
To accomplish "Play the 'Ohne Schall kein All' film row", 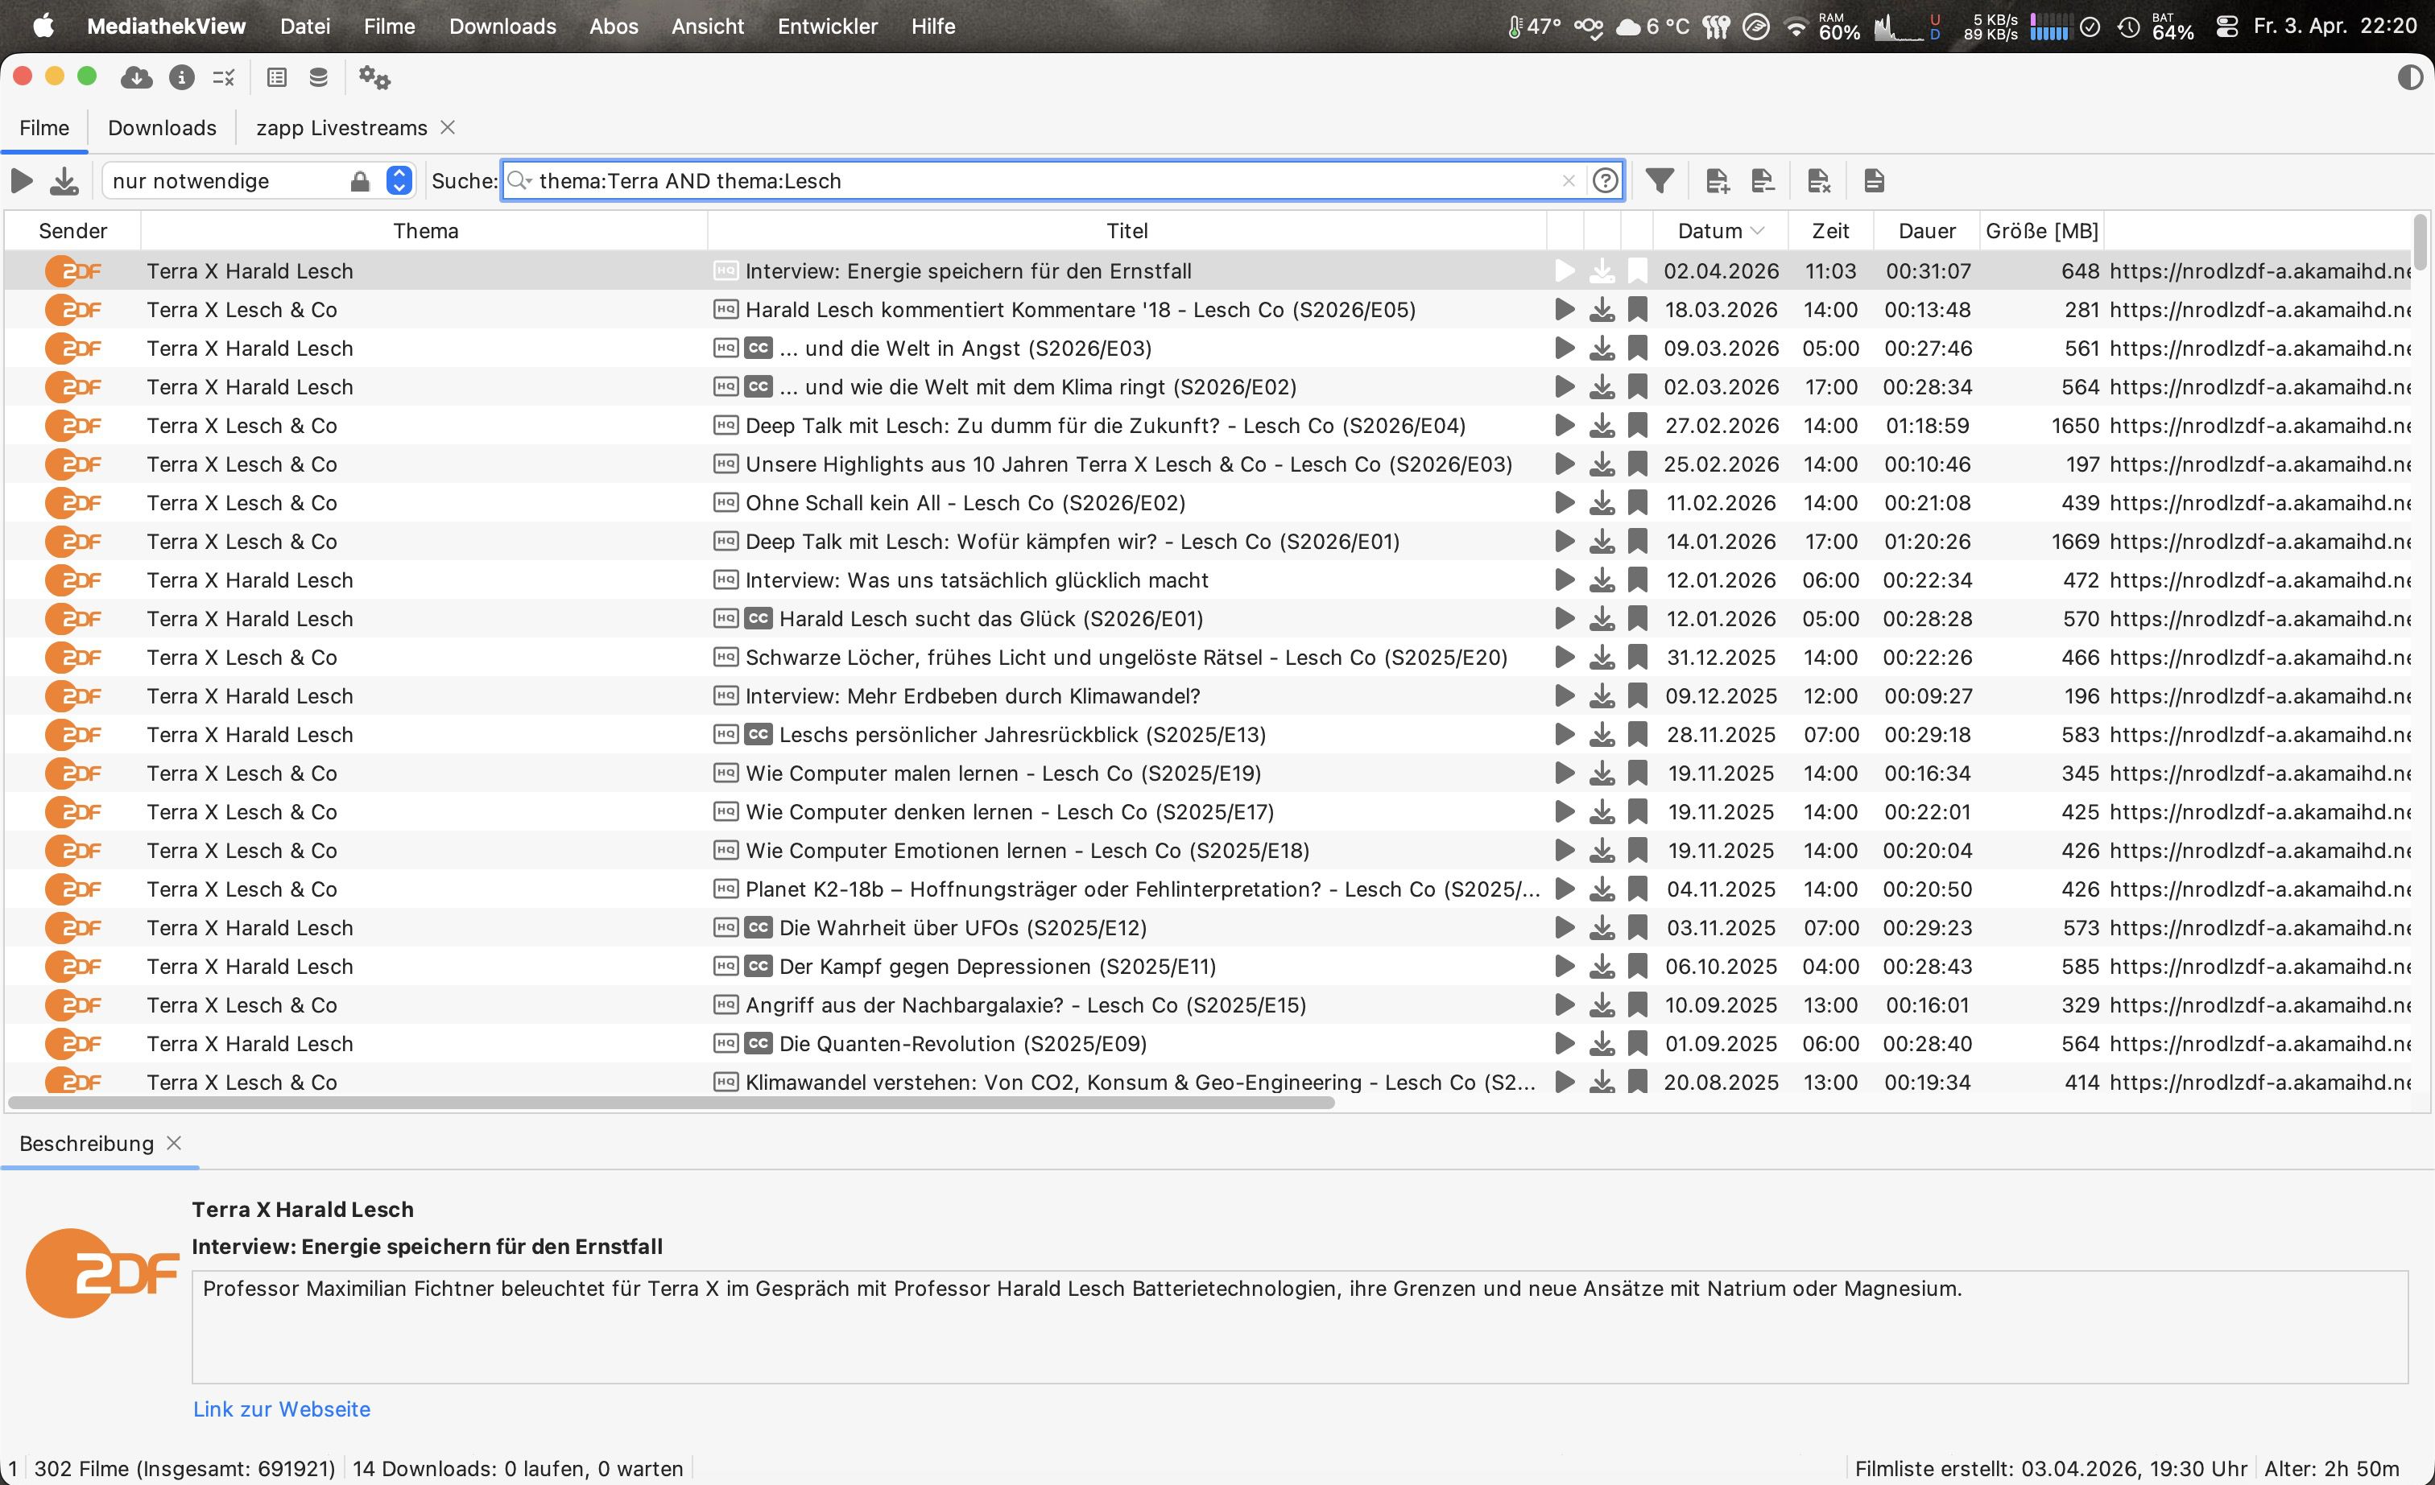I will (x=1565, y=503).
